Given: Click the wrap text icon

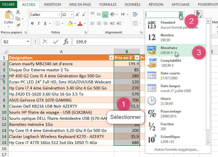Looking at the screenshot, I should 135,14.
